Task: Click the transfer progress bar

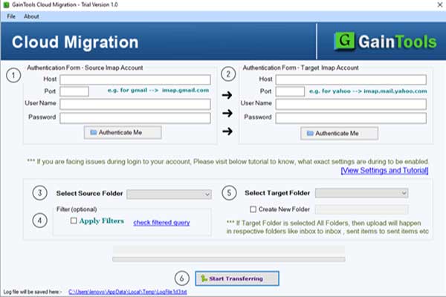Action: 229,259
